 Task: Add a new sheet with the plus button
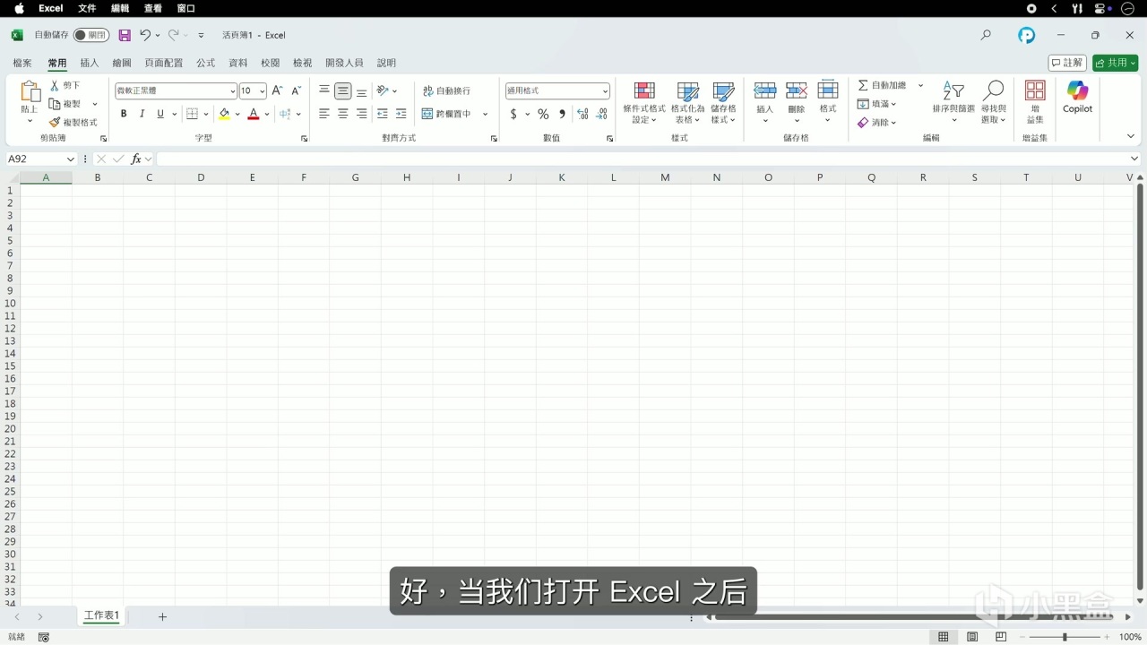pyautogui.click(x=162, y=616)
